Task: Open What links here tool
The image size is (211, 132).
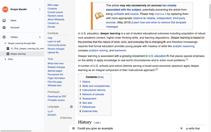Action: pyautogui.click(x=56, y=63)
